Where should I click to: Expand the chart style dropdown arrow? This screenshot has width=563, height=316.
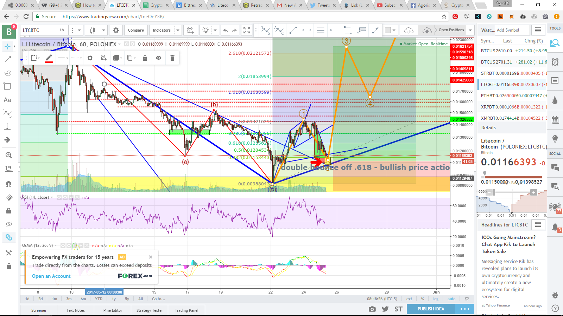point(103,30)
